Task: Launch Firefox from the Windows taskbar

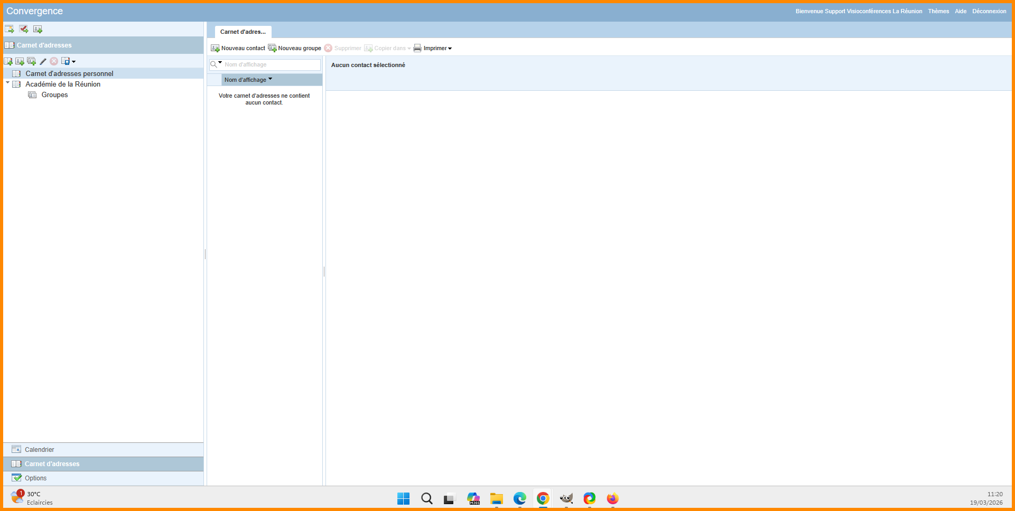Action: click(x=612, y=498)
